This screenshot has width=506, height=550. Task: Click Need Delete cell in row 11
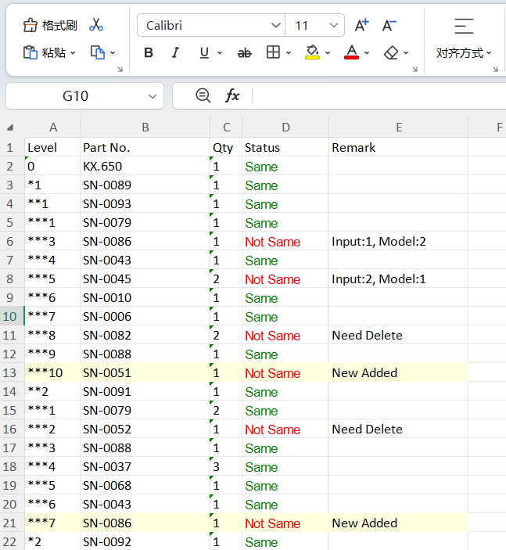click(x=399, y=336)
